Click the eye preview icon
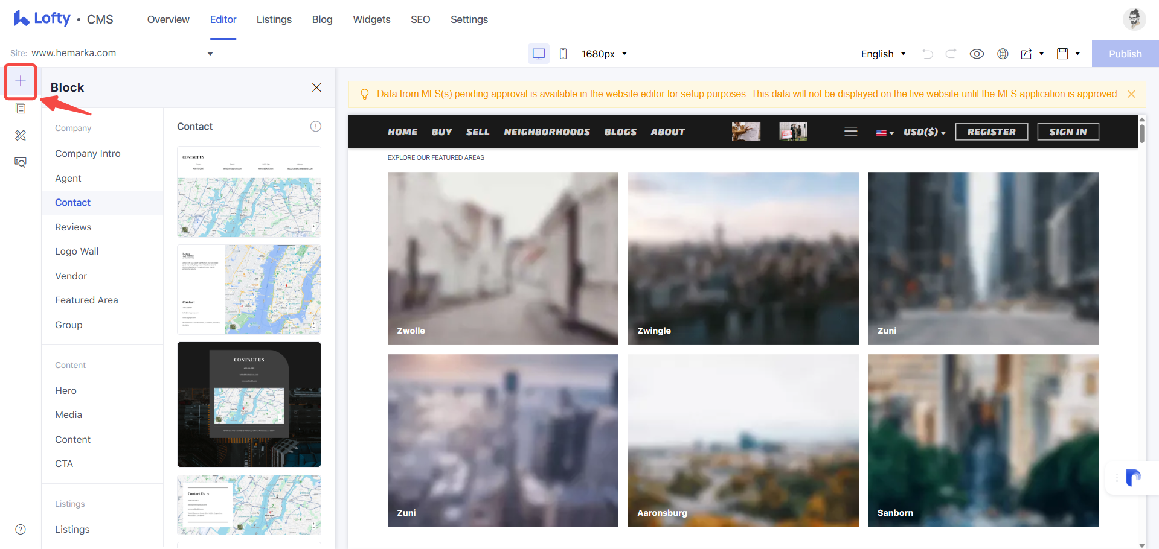Screen dimensions: 1159x549 (977, 54)
